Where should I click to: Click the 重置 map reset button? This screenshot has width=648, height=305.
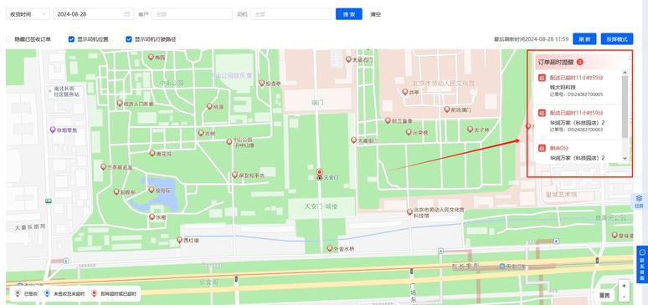point(604,295)
